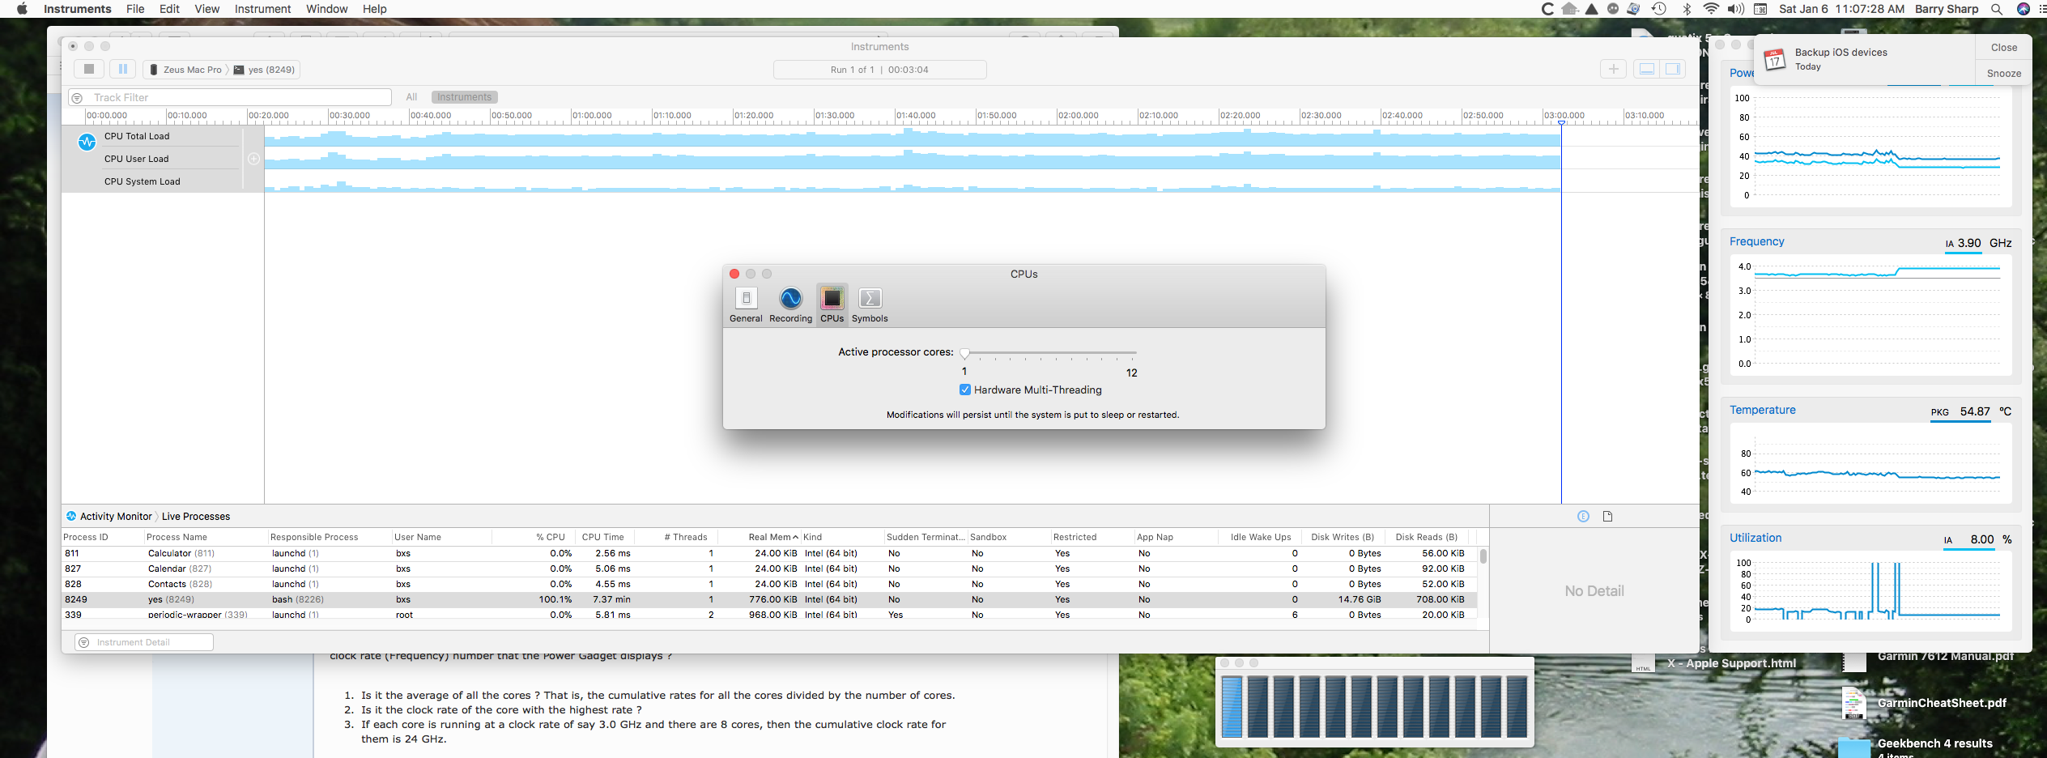Close the CPUs preferences window
2047x758 pixels.
734,274
